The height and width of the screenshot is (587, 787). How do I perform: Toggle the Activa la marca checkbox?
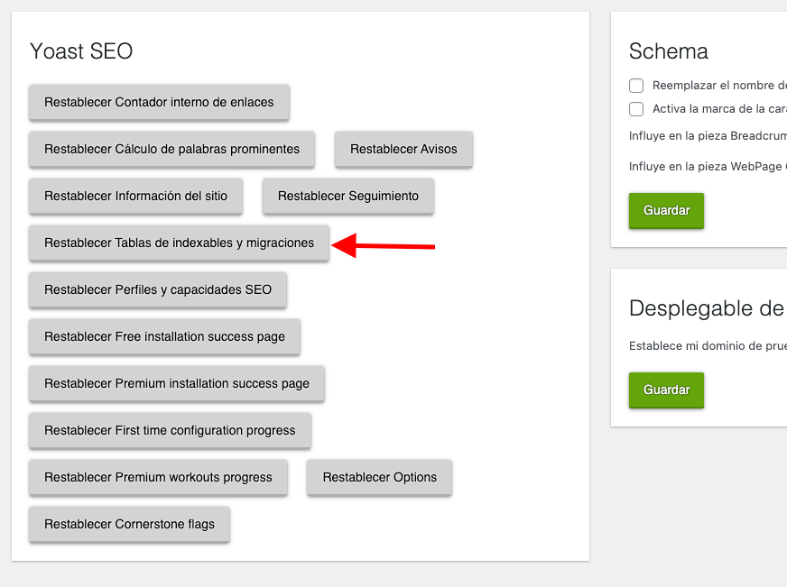click(x=636, y=109)
